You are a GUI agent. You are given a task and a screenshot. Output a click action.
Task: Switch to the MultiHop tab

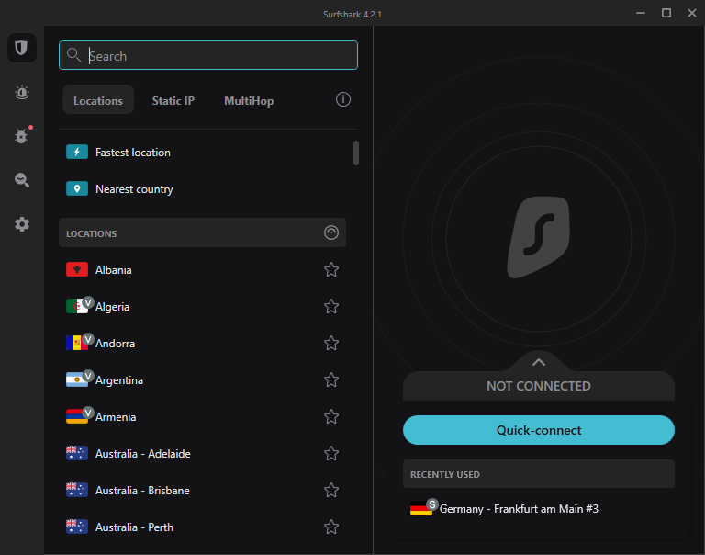tap(249, 100)
